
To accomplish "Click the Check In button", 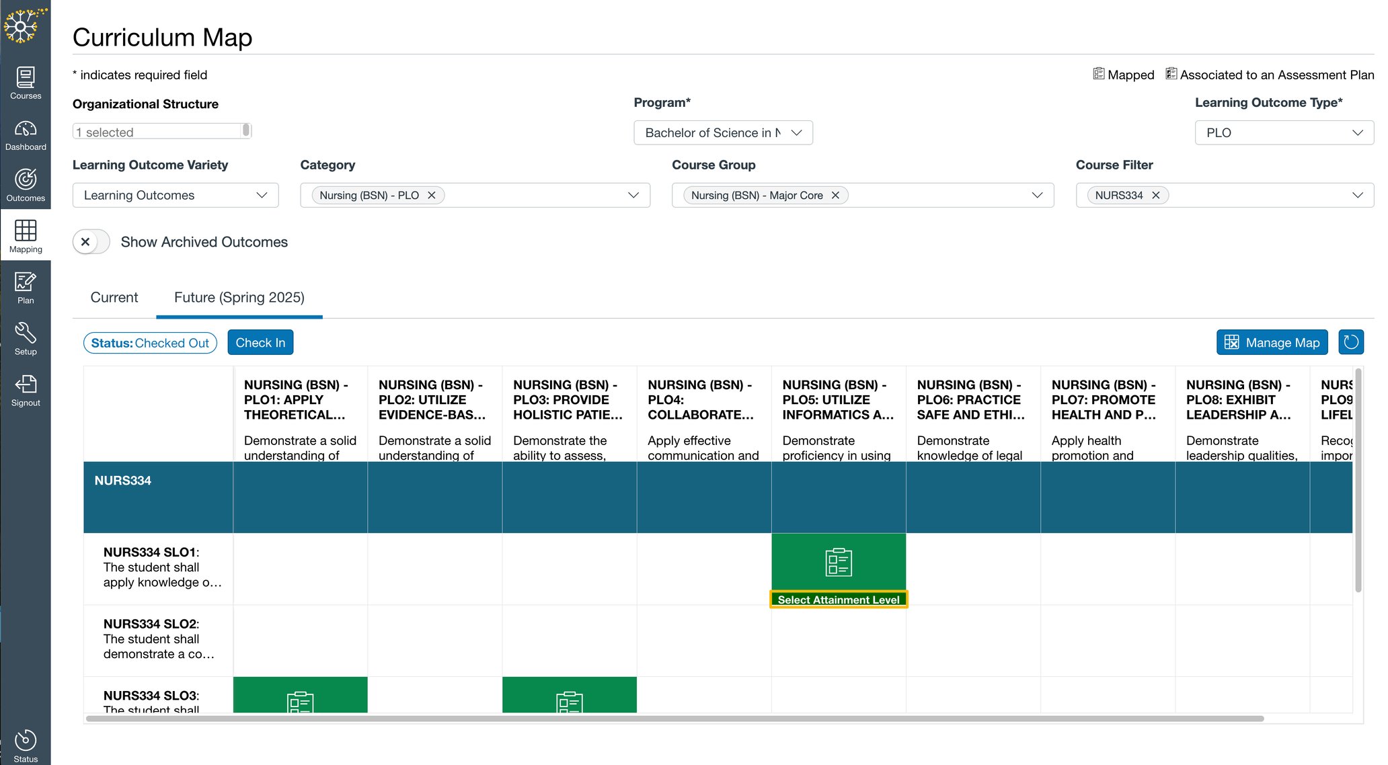I will coord(260,342).
